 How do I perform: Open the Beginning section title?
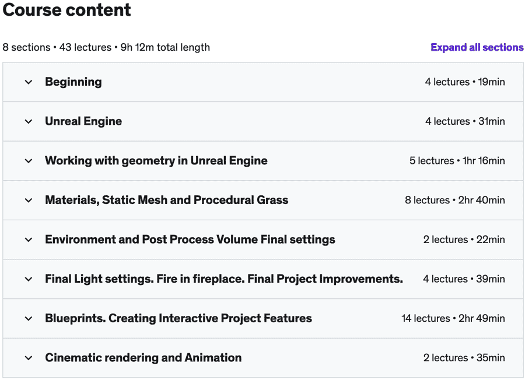click(73, 82)
